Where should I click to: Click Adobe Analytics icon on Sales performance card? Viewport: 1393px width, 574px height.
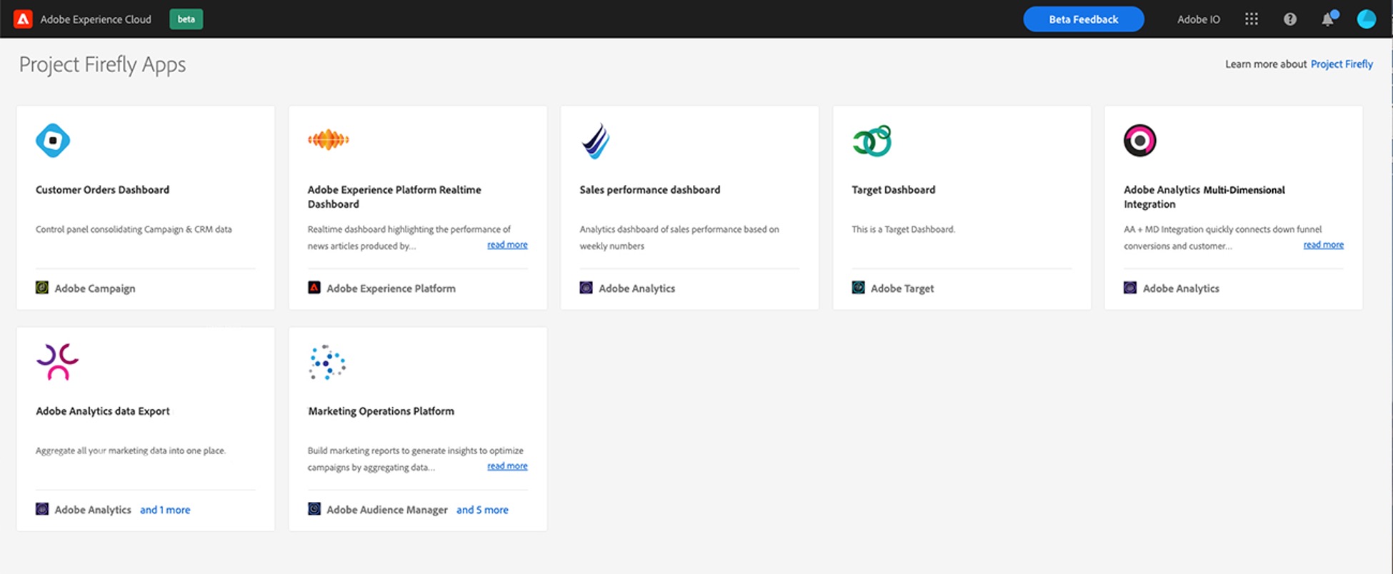(586, 288)
